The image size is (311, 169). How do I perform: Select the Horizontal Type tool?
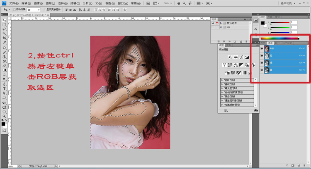click(x=4, y=88)
